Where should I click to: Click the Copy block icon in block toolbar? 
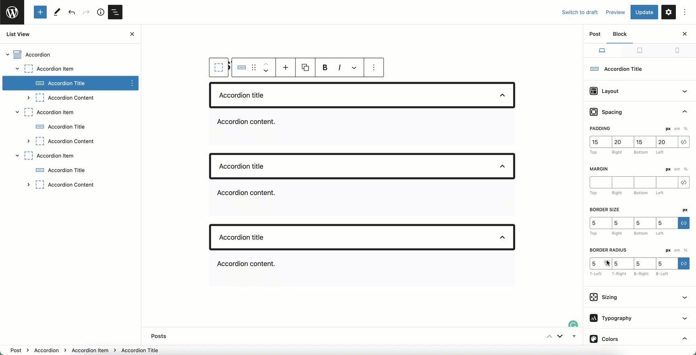pos(305,67)
